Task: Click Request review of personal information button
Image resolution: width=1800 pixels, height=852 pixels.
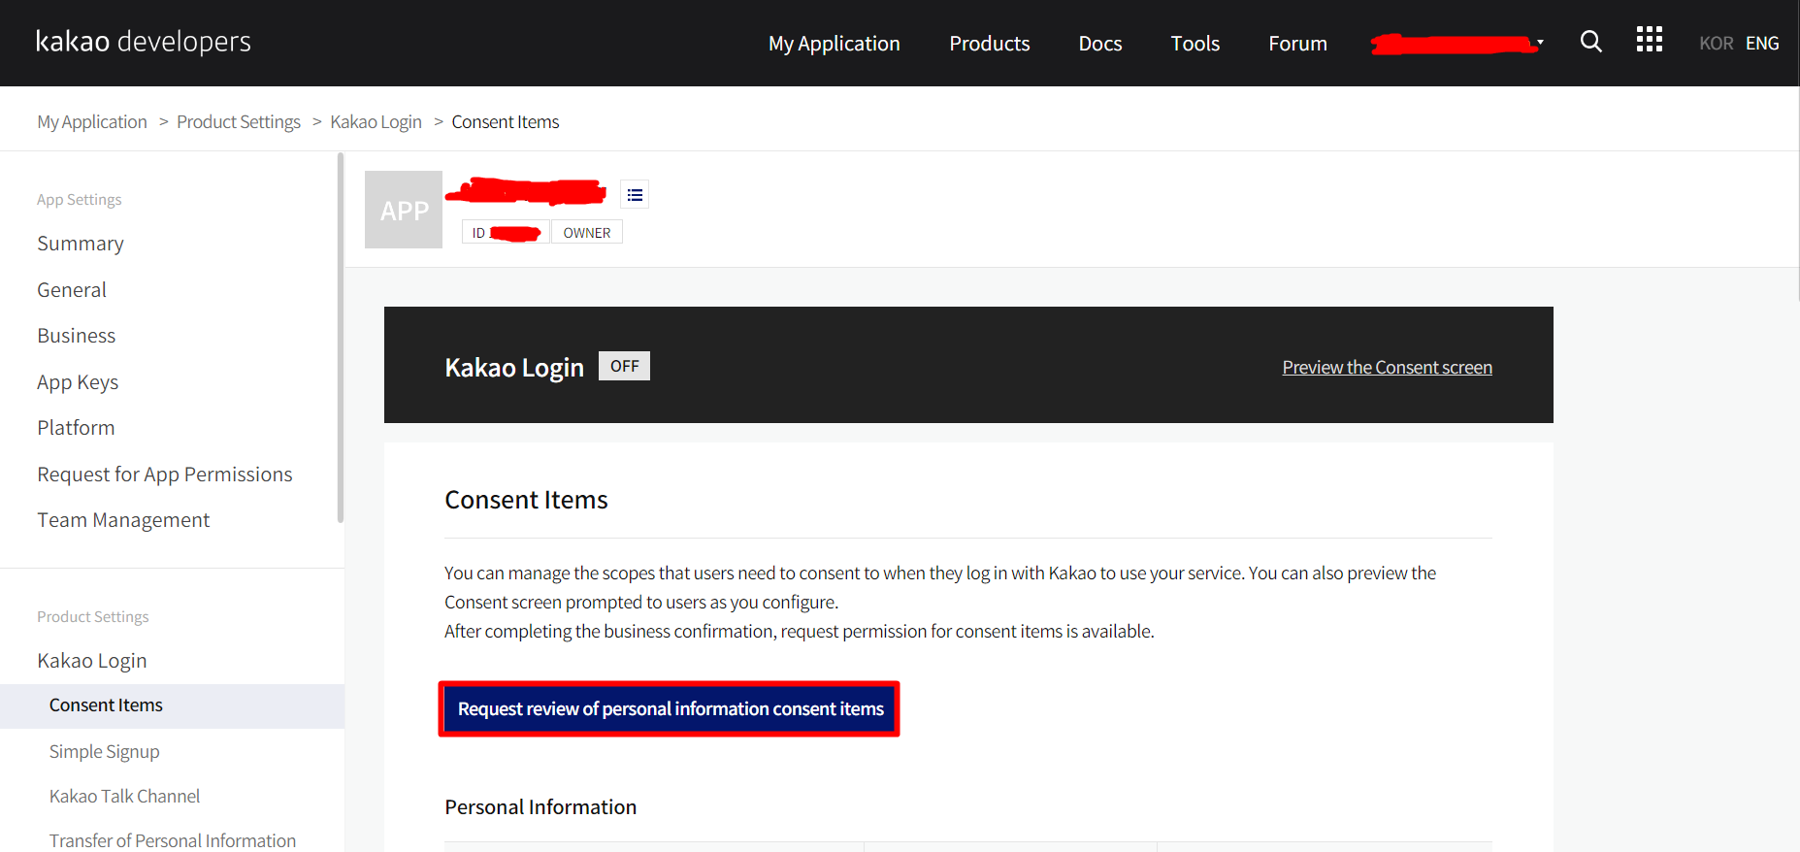Action: pyautogui.click(x=670, y=709)
